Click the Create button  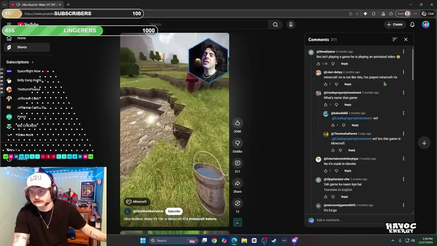pos(395,25)
